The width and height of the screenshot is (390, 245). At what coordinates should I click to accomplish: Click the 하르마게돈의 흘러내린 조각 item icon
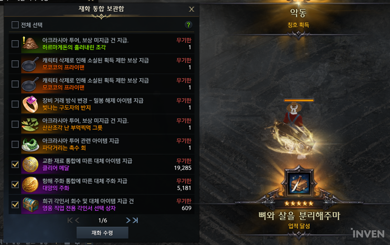click(x=30, y=44)
